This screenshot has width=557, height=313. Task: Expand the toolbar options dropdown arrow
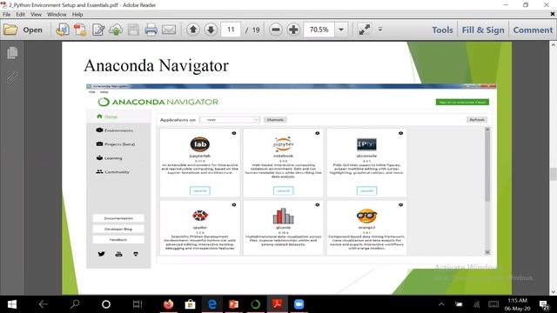[x=380, y=30]
